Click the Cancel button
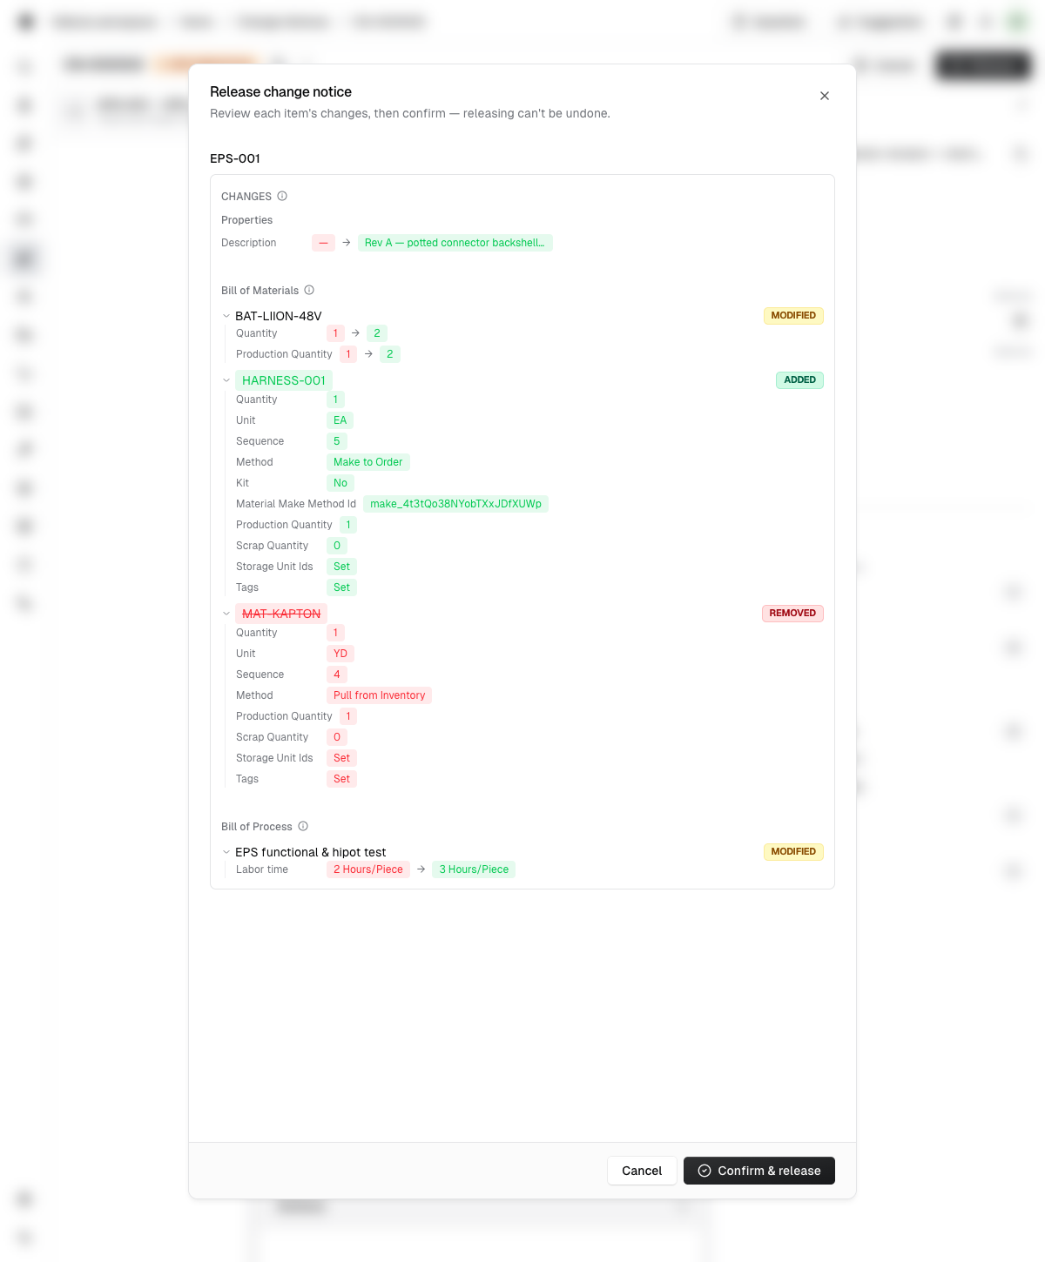 (x=642, y=1171)
